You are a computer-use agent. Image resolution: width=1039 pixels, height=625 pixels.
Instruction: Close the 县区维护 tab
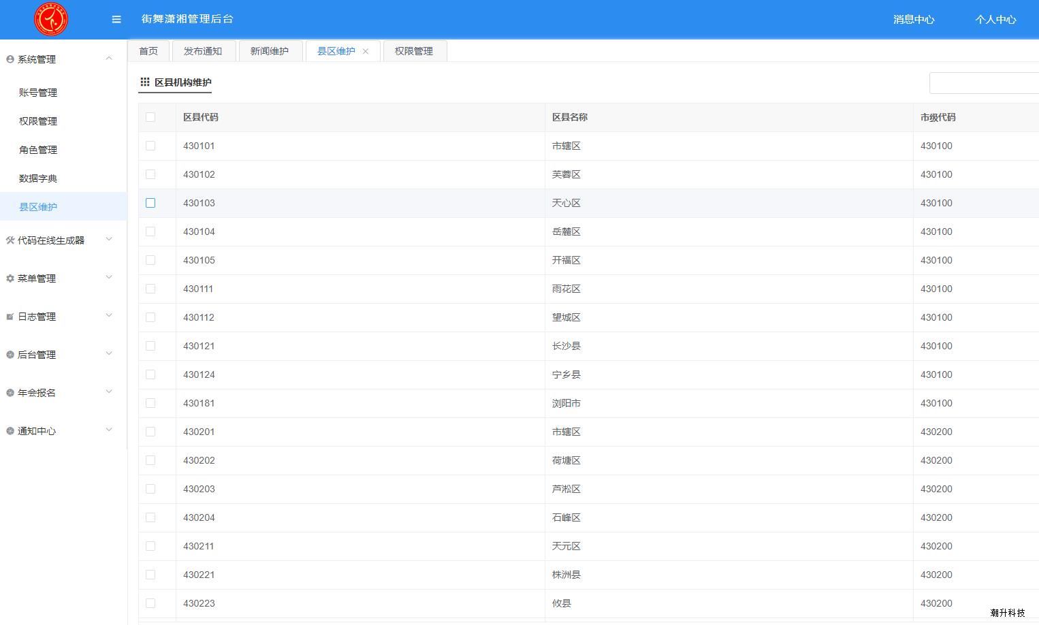(x=366, y=51)
